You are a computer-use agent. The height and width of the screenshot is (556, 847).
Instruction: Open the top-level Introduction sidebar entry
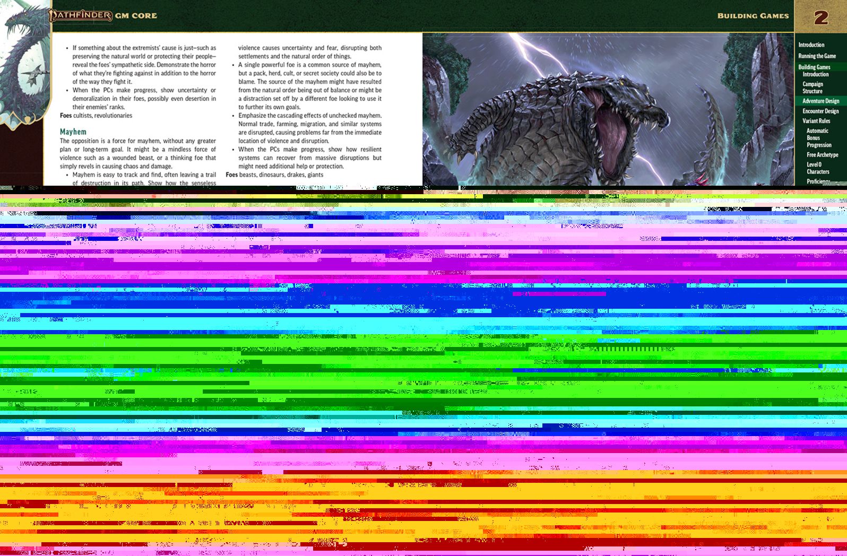[x=811, y=45]
